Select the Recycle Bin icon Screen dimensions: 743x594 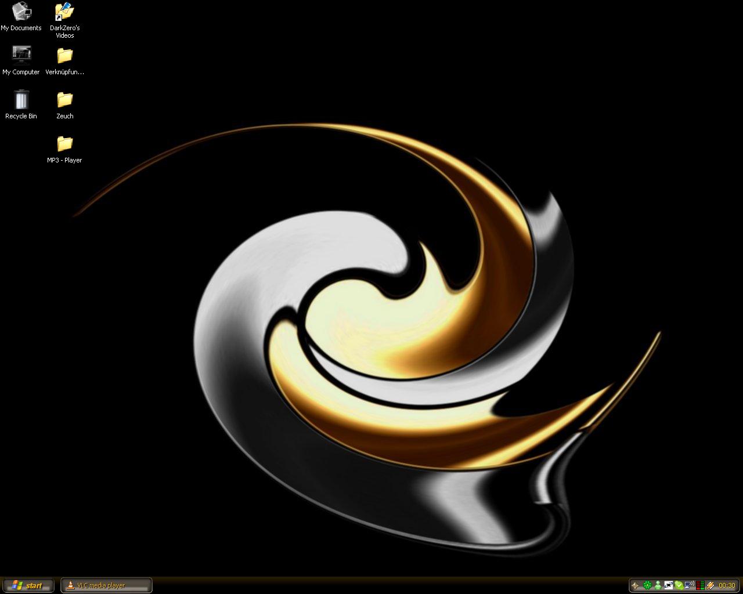21,104
